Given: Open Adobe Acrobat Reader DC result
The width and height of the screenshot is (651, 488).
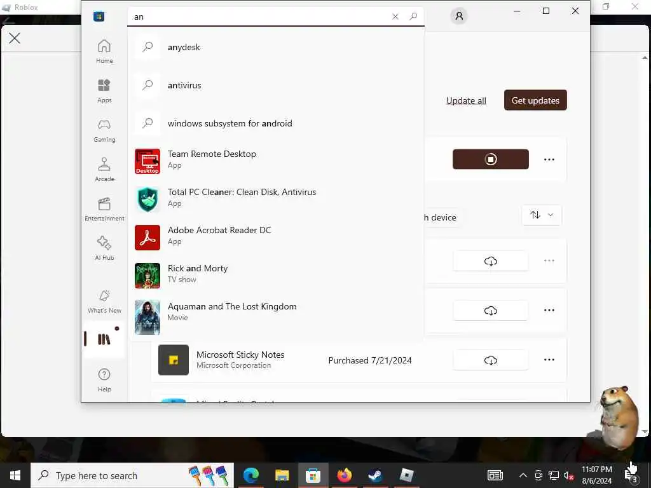Looking at the screenshot, I should click(277, 238).
